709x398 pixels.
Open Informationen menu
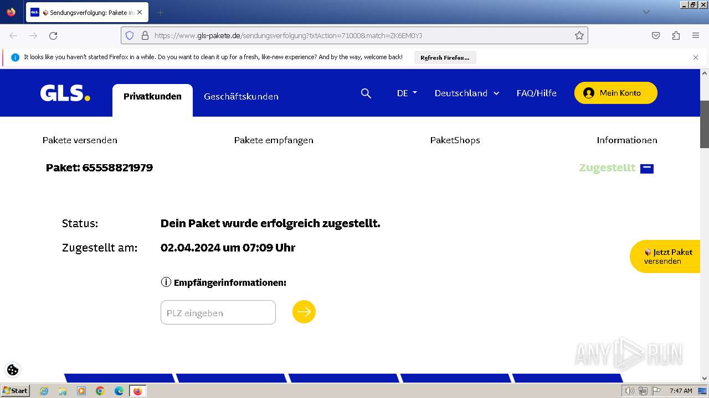point(626,140)
